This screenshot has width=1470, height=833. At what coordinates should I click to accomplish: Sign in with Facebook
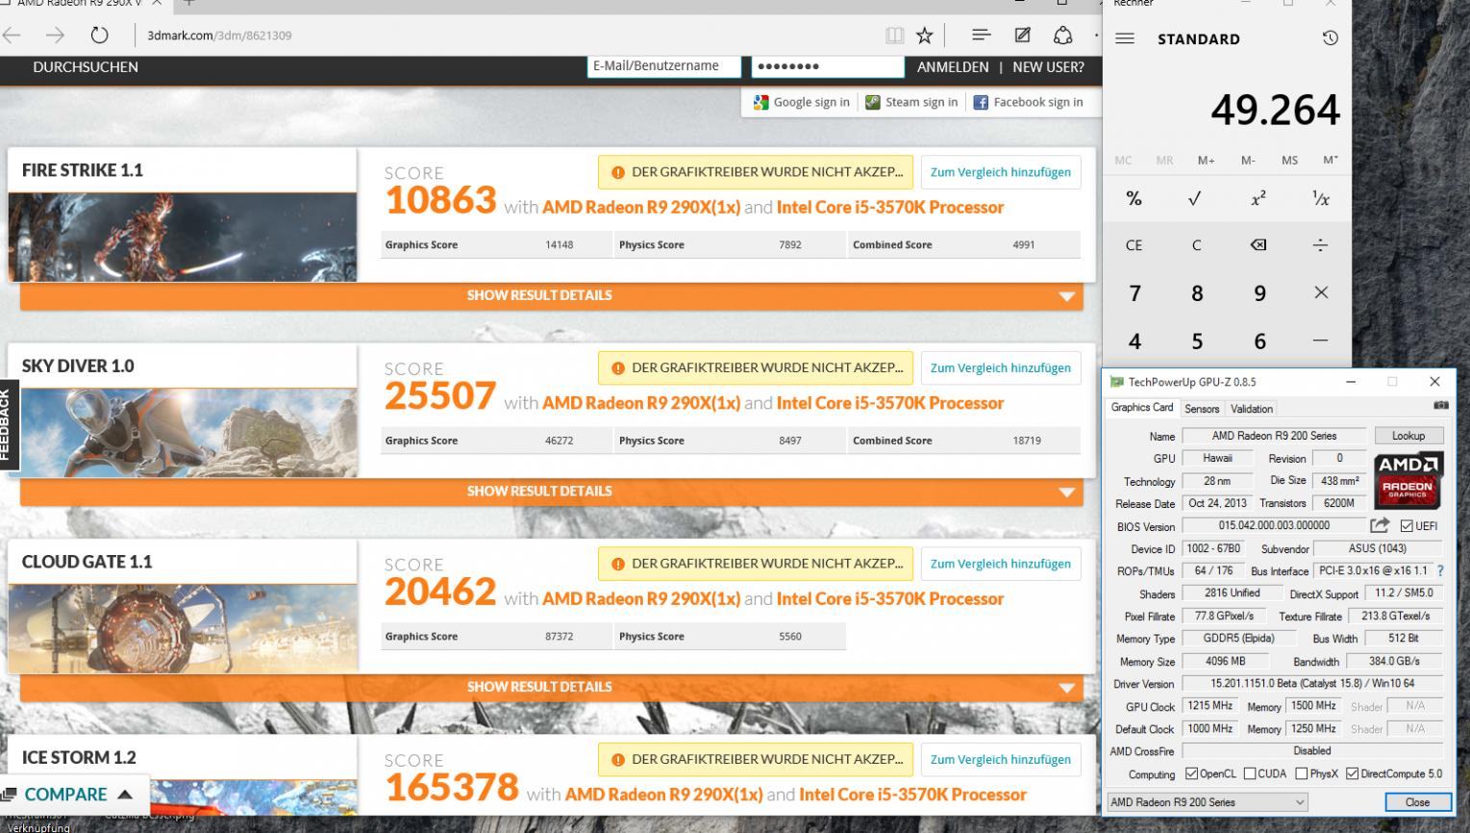1028,102
